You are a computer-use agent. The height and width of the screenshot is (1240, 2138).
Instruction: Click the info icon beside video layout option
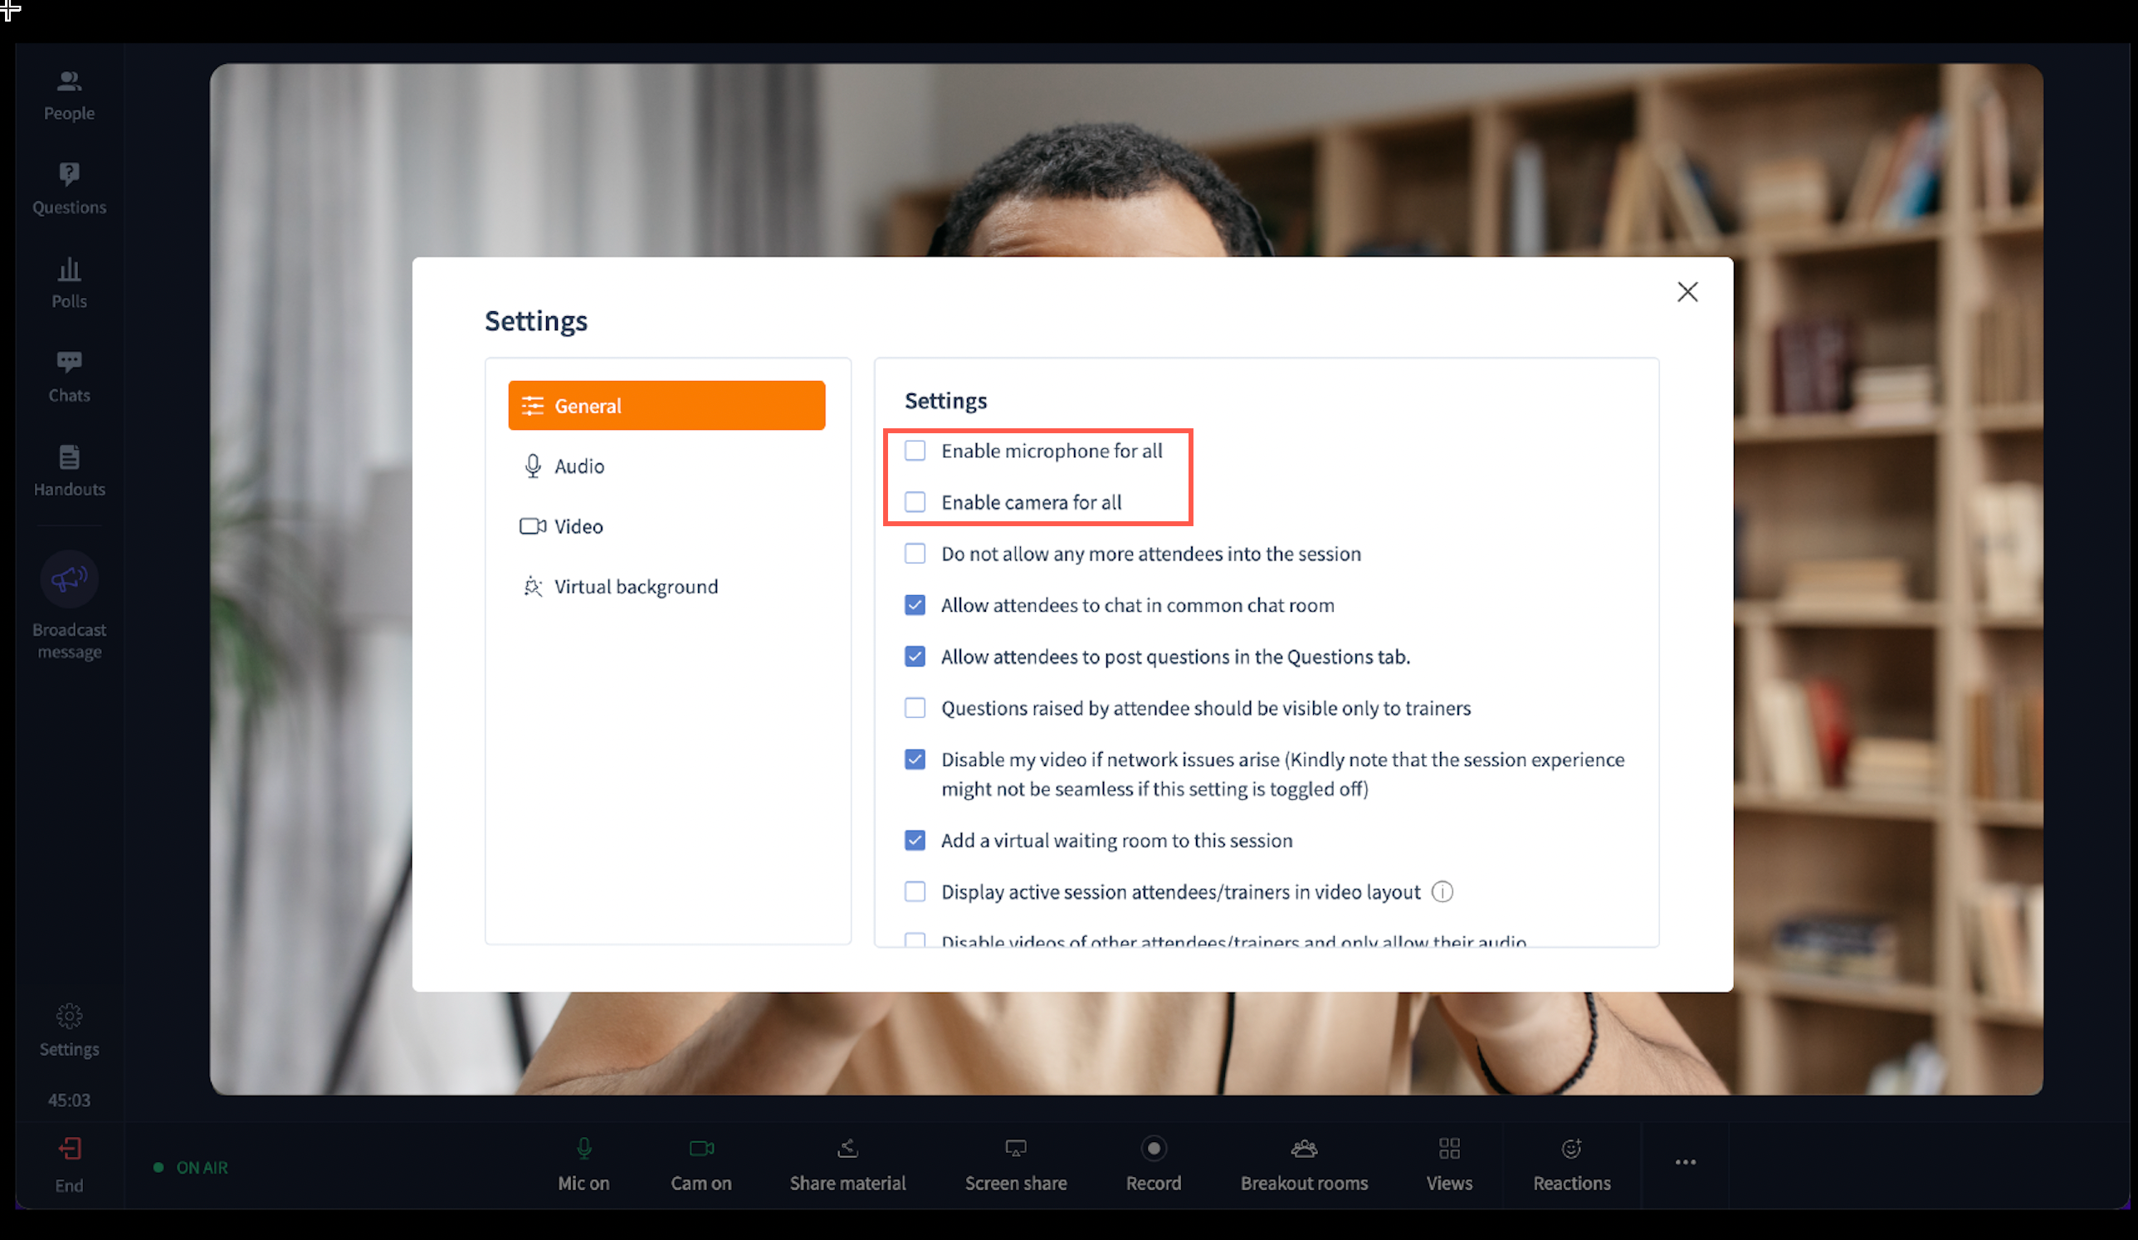[x=1442, y=891]
